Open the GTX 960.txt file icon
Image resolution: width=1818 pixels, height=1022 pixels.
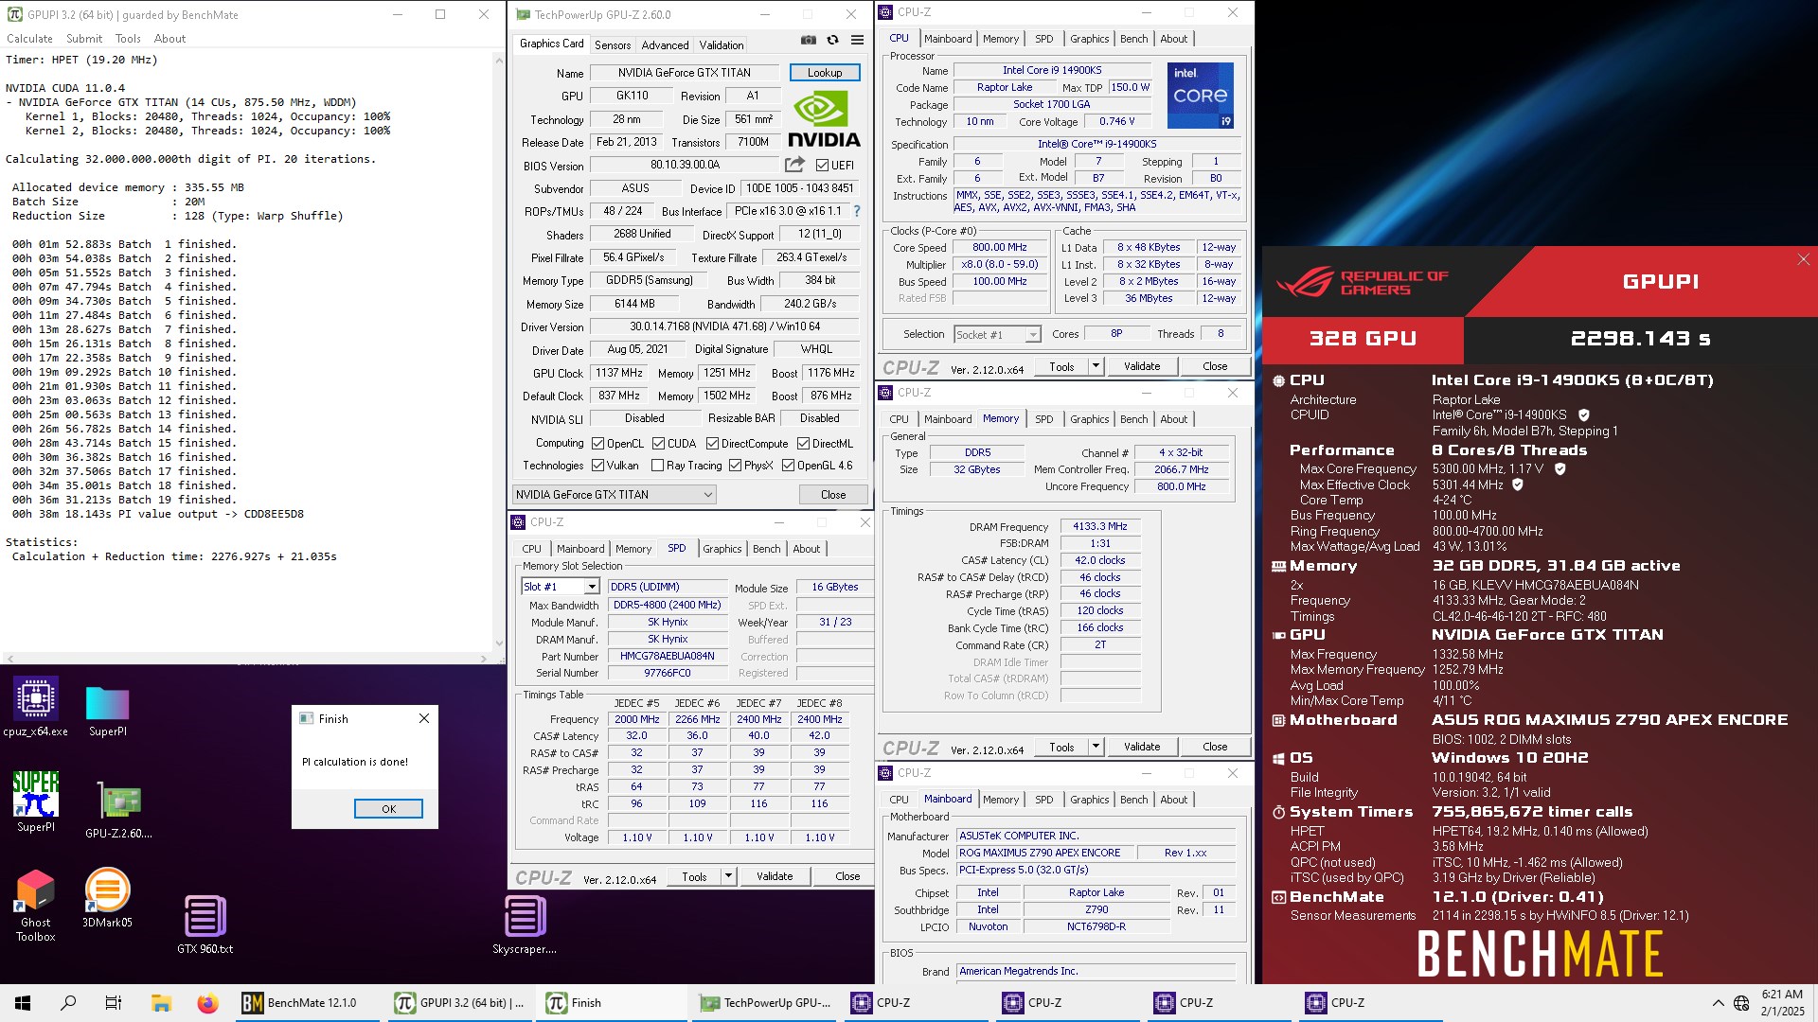[205, 925]
